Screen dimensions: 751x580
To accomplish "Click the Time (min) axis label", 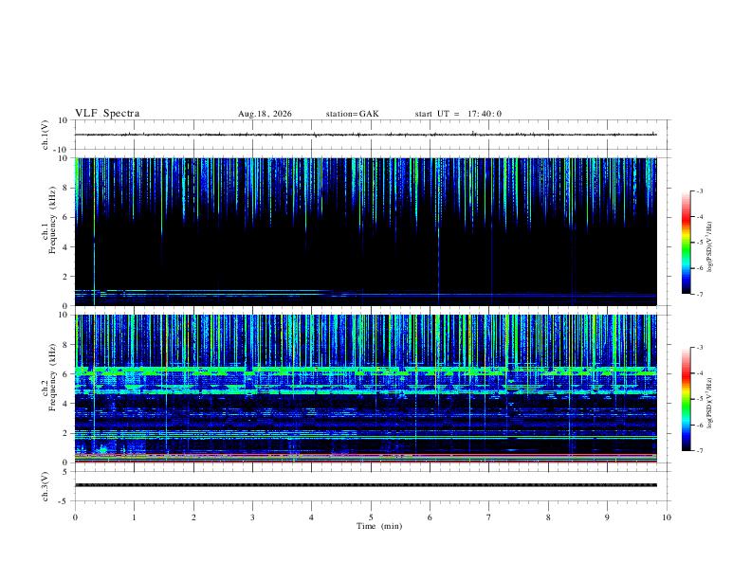I will tap(379, 526).
